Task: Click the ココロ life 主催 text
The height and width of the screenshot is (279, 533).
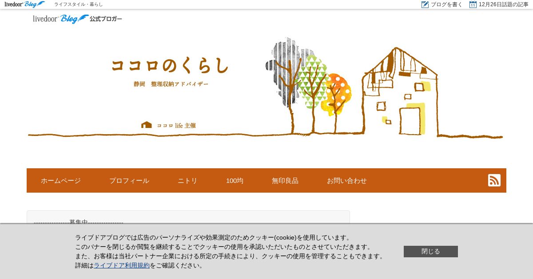Action: point(176,125)
